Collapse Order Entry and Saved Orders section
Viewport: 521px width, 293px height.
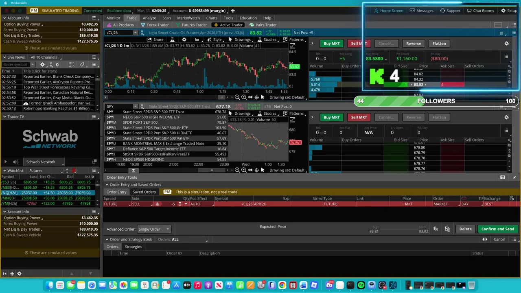[x=107, y=185]
